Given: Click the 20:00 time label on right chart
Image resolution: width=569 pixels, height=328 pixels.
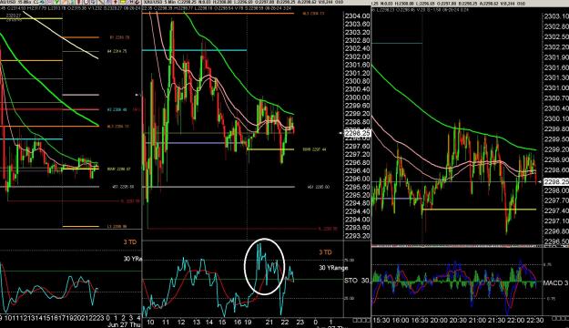Looking at the screenshot, I should click(439, 321).
